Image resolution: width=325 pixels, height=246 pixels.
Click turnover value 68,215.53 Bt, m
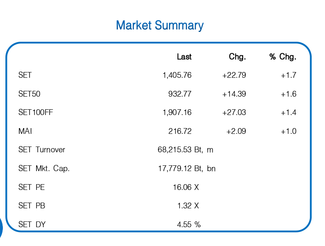(185, 150)
